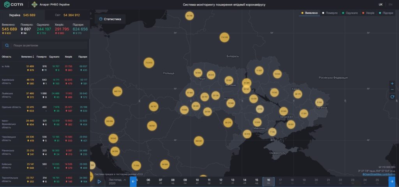Click the map bubble showing 140 961
Viewport: 399px width, 187px height.
tap(152, 126)
